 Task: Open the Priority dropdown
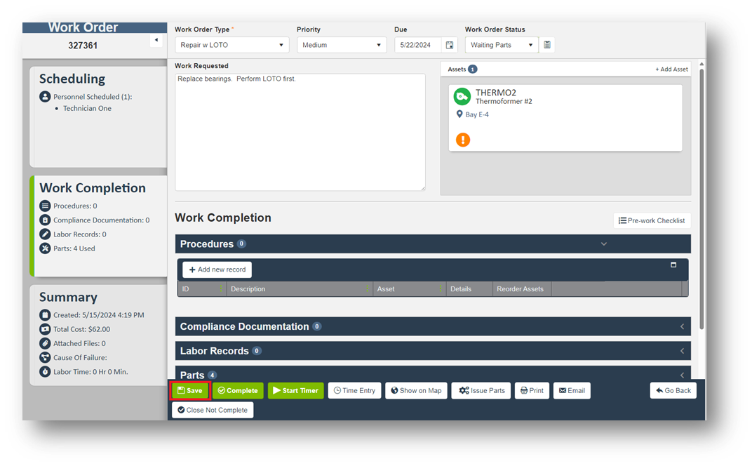point(341,45)
